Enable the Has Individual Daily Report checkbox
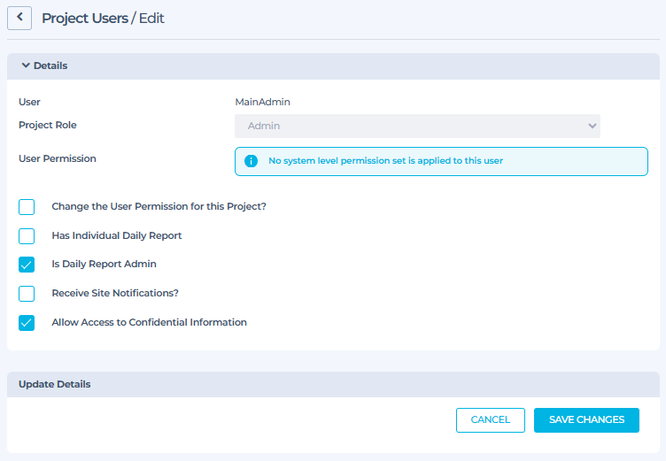The width and height of the screenshot is (666, 461). coord(27,236)
